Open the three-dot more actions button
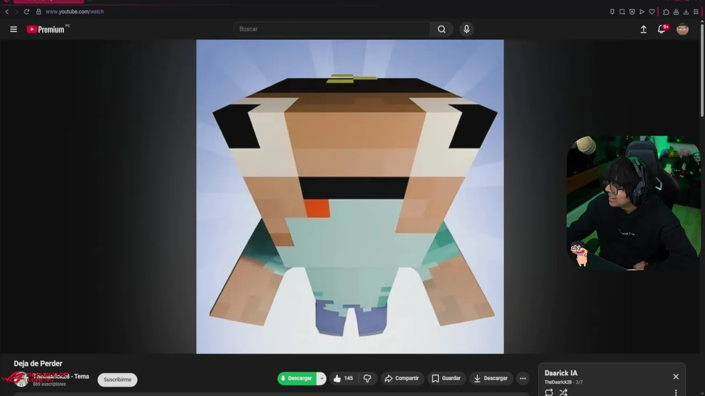 point(523,378)
